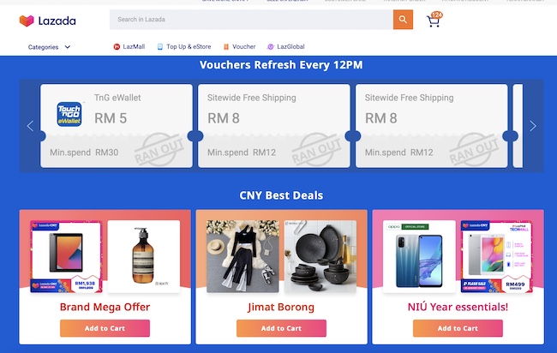This screenshot has height=353, width=557.
Task: Click the LazGlobal purple icon
Action: coord(270,46)
